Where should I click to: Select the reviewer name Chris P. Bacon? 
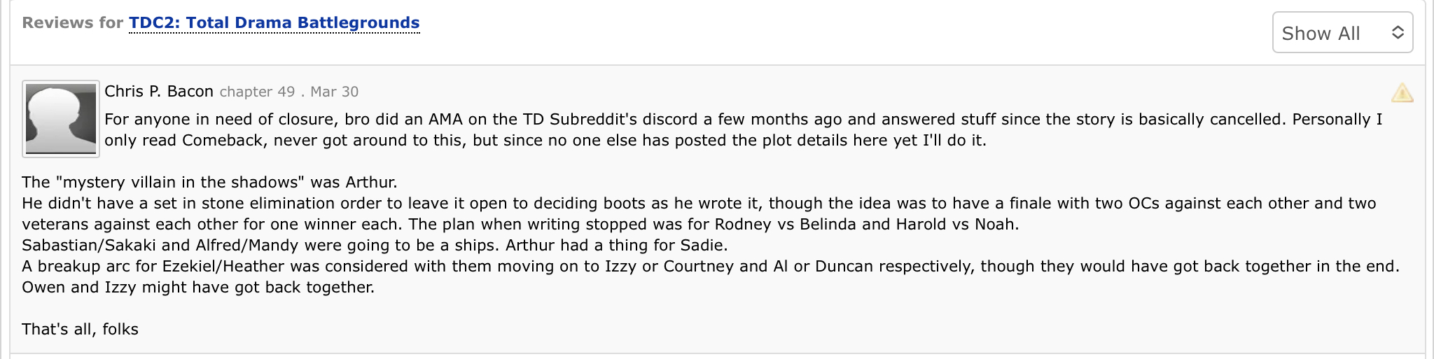[x=159, y=92]
